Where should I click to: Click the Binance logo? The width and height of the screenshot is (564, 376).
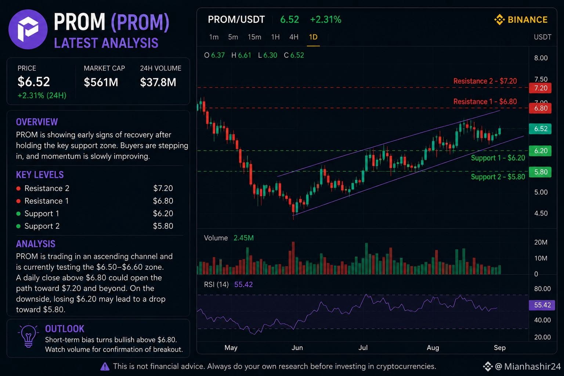(521, 19)
